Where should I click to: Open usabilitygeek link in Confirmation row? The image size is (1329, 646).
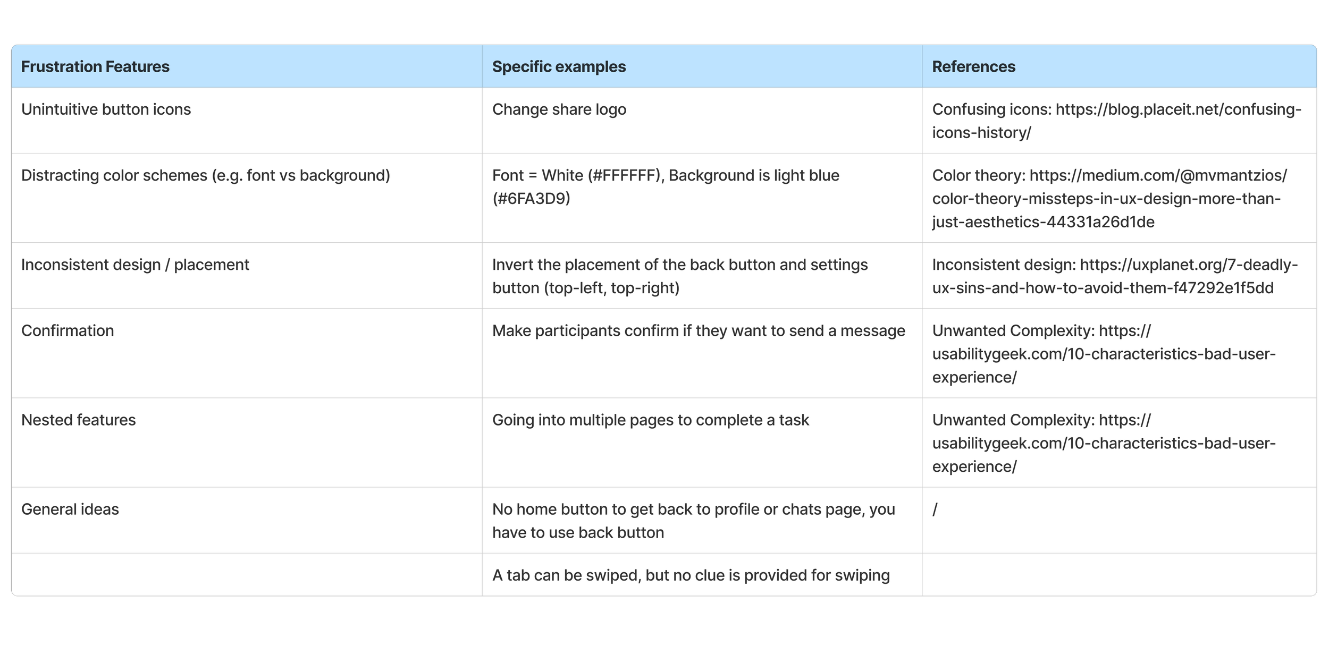point(1103,354)
